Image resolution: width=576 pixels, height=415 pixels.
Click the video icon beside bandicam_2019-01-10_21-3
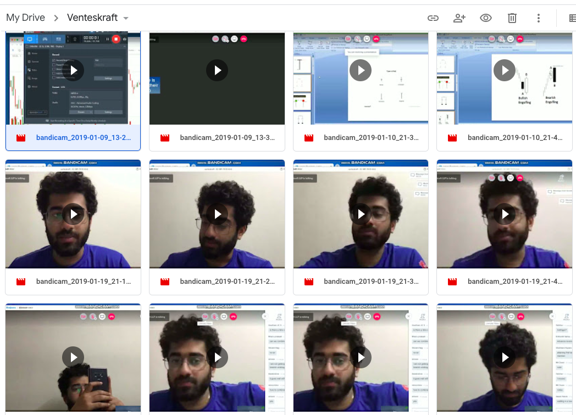pyautogui.click(x=309, y=138)
